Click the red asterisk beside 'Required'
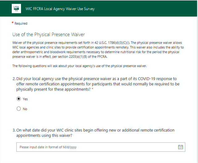The image size is (198, 163). click(13, 23)
